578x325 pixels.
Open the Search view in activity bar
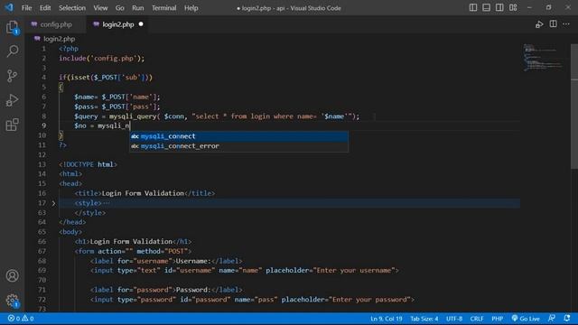pos(12,51)
